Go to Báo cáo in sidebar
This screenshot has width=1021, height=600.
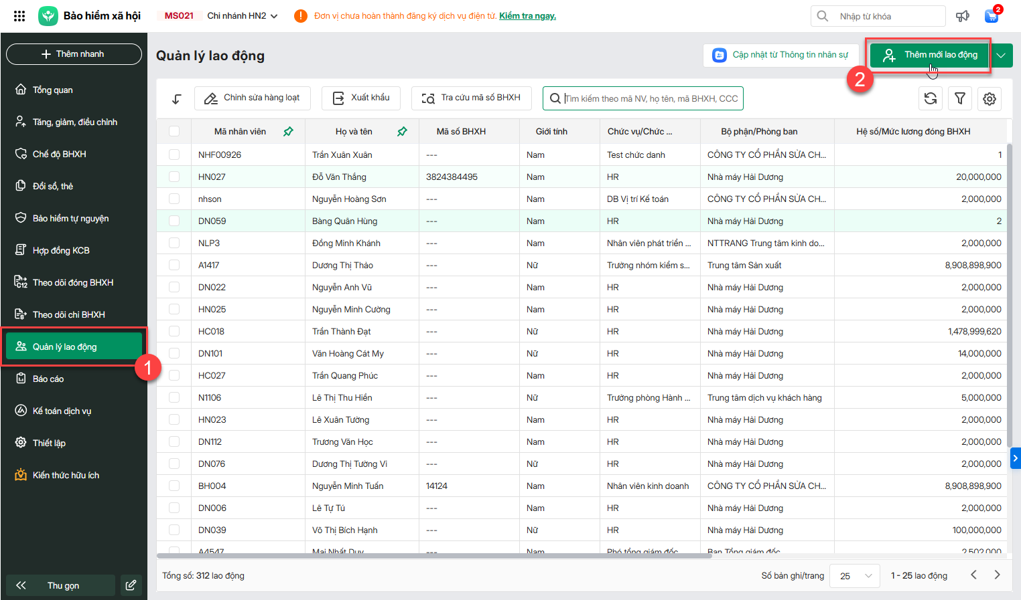[48, 379]
